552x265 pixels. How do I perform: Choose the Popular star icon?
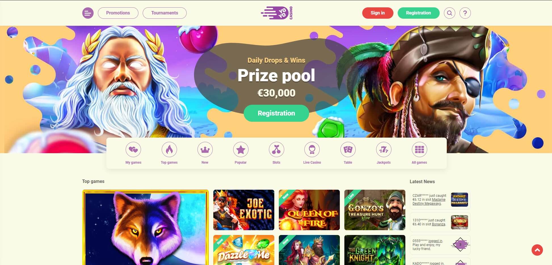241,149
